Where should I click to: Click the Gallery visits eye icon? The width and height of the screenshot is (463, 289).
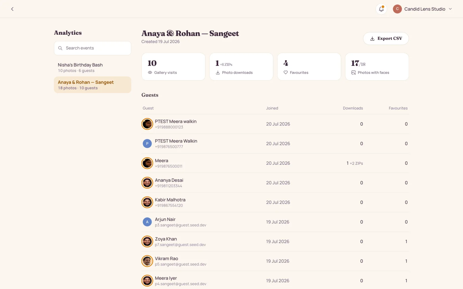tap(150, 73)
